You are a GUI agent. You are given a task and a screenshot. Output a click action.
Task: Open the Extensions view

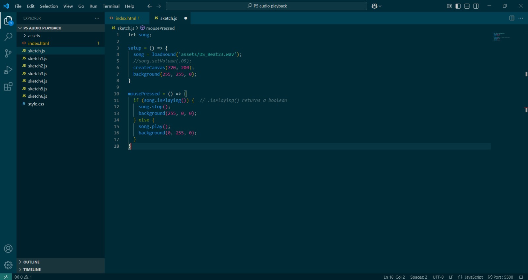click(x=8, y=87)
